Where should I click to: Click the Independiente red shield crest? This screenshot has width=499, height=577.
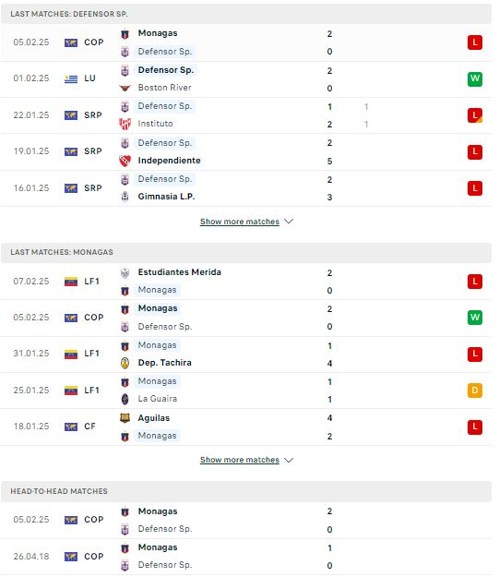click(x=125, y=161)
